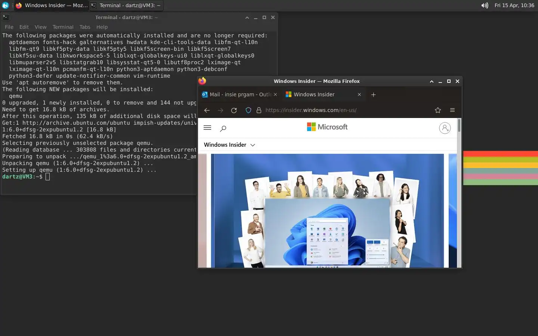Viewport: 538px width, 336px height.
Task: Minimize the Firefox window
Action: (x=440, y=81)
